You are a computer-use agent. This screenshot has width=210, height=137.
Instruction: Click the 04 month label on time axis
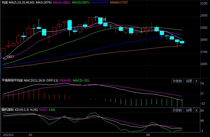(x=148, y=135)
